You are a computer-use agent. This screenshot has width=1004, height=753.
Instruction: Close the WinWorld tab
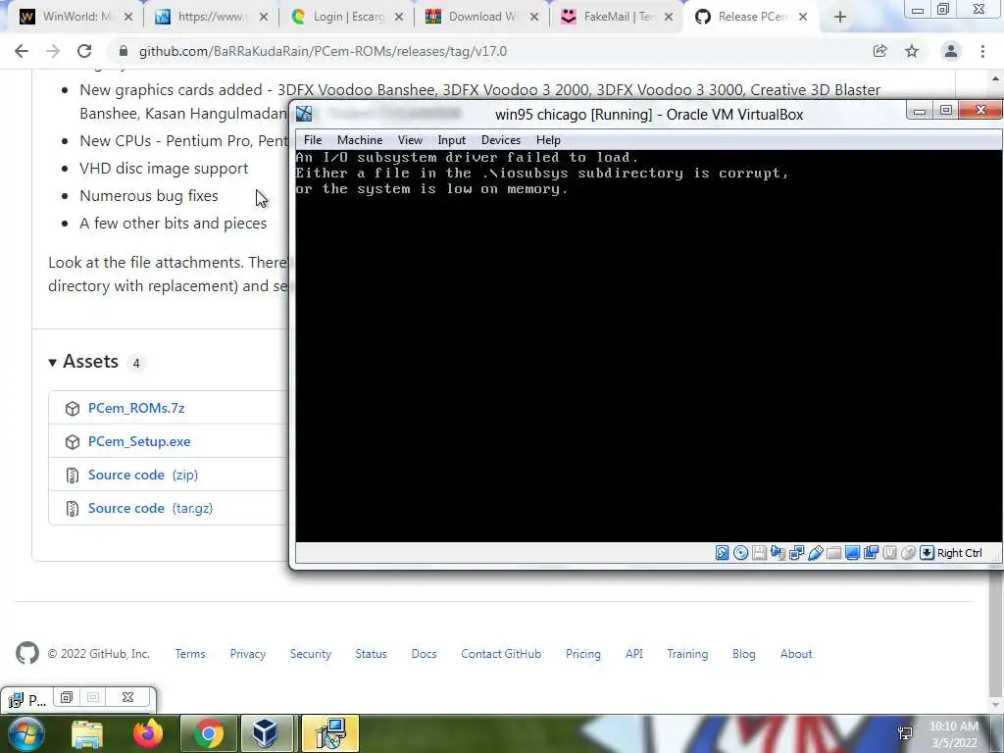[128, 18]
